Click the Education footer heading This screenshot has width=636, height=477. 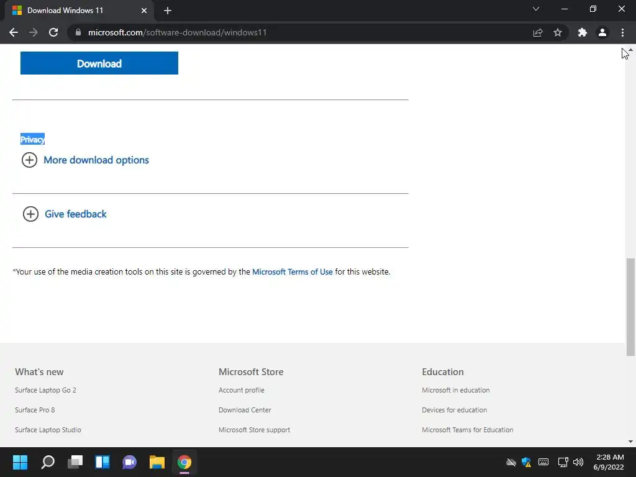click(442, 371)
